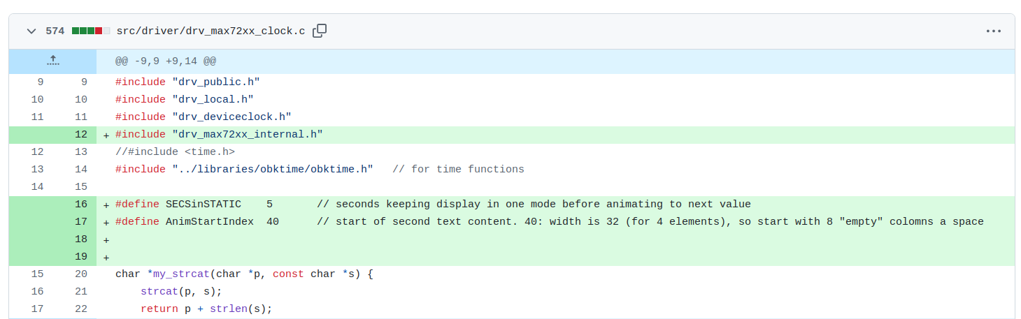Image resolution: width=1021 pixels, height=319 pixels.
Task: Click the plus marker on added line 18
Action: tap(106, 239)
